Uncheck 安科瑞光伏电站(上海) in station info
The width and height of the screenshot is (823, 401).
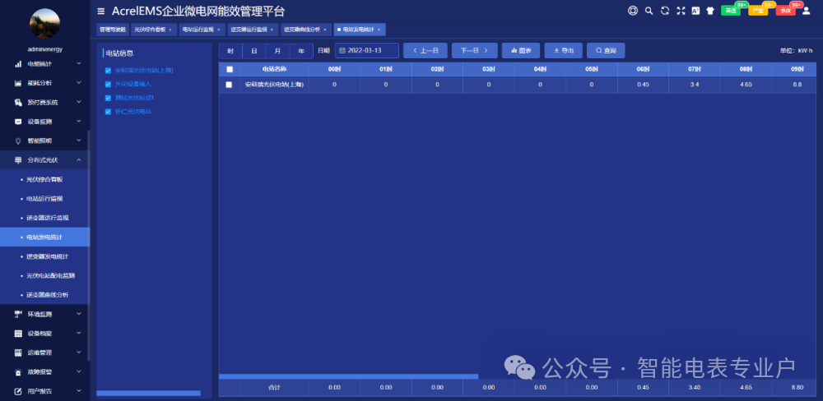coord(108,70)
